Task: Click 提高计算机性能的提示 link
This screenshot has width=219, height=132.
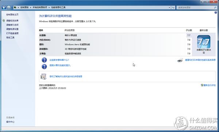Action: coord(60,65)
